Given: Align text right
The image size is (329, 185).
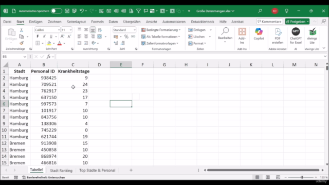Looking at the screenshot, I should [93, 36].
